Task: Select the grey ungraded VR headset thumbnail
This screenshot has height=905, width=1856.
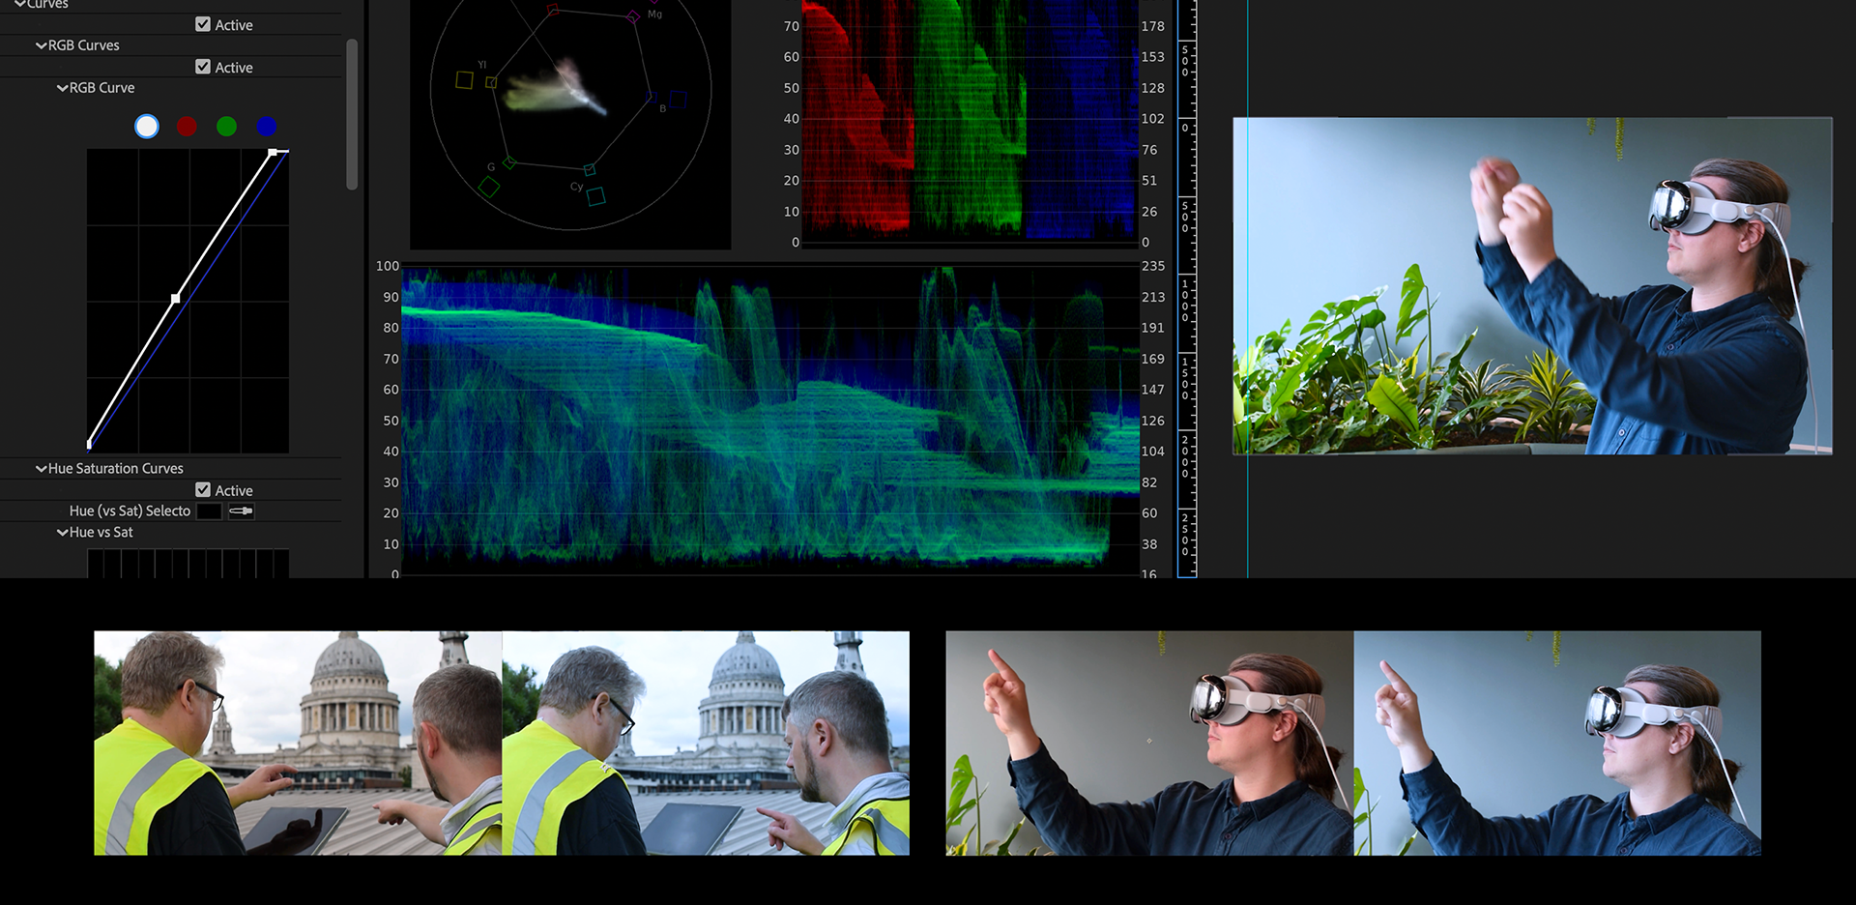Action: click(x=1149, y=744)
